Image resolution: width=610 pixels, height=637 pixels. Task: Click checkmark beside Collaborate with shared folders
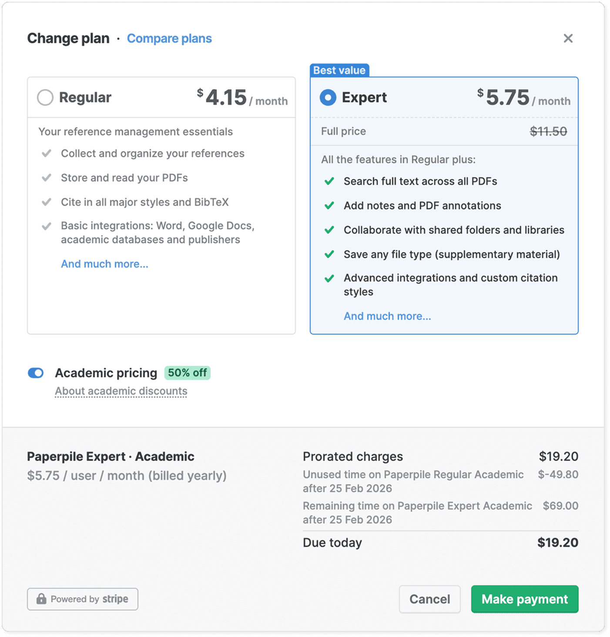pyautogui.click(x=329, y=230)
